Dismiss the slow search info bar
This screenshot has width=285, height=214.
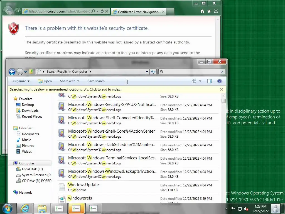click(x=221, y=89)
